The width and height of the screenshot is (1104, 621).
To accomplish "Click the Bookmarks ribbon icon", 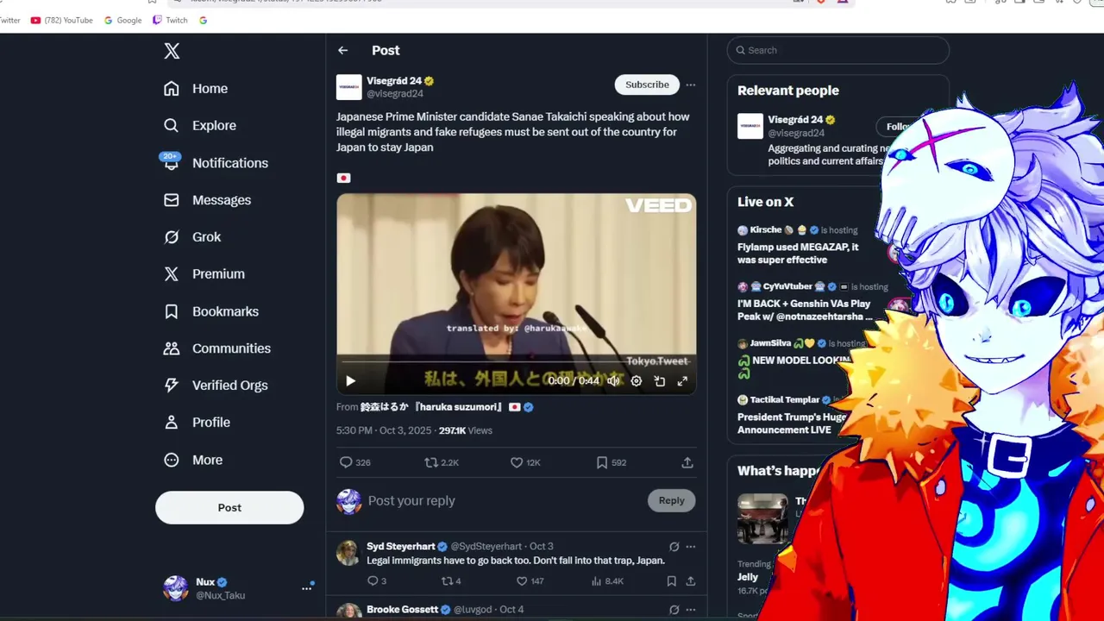I will [x=172, y=311].
